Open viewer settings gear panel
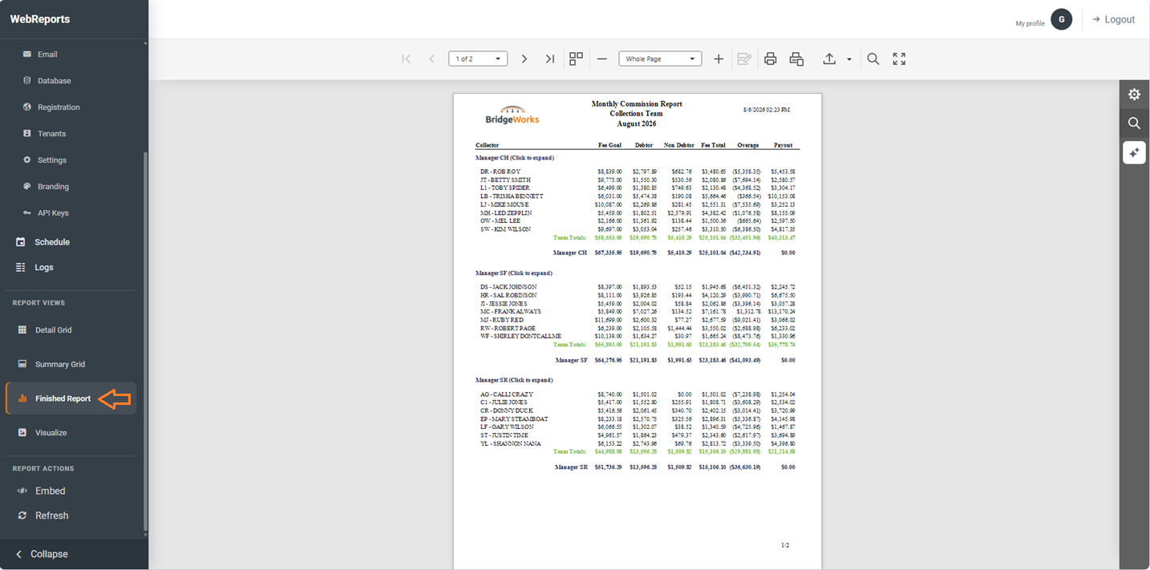Screen dimensions: 1150x570 (x=1134, y=95)
